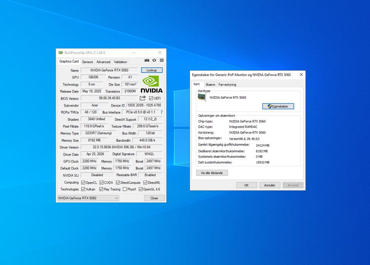The height and width of the screenshot is (265, 370).
Task: Click the Driver Version field
Action: 121,147
